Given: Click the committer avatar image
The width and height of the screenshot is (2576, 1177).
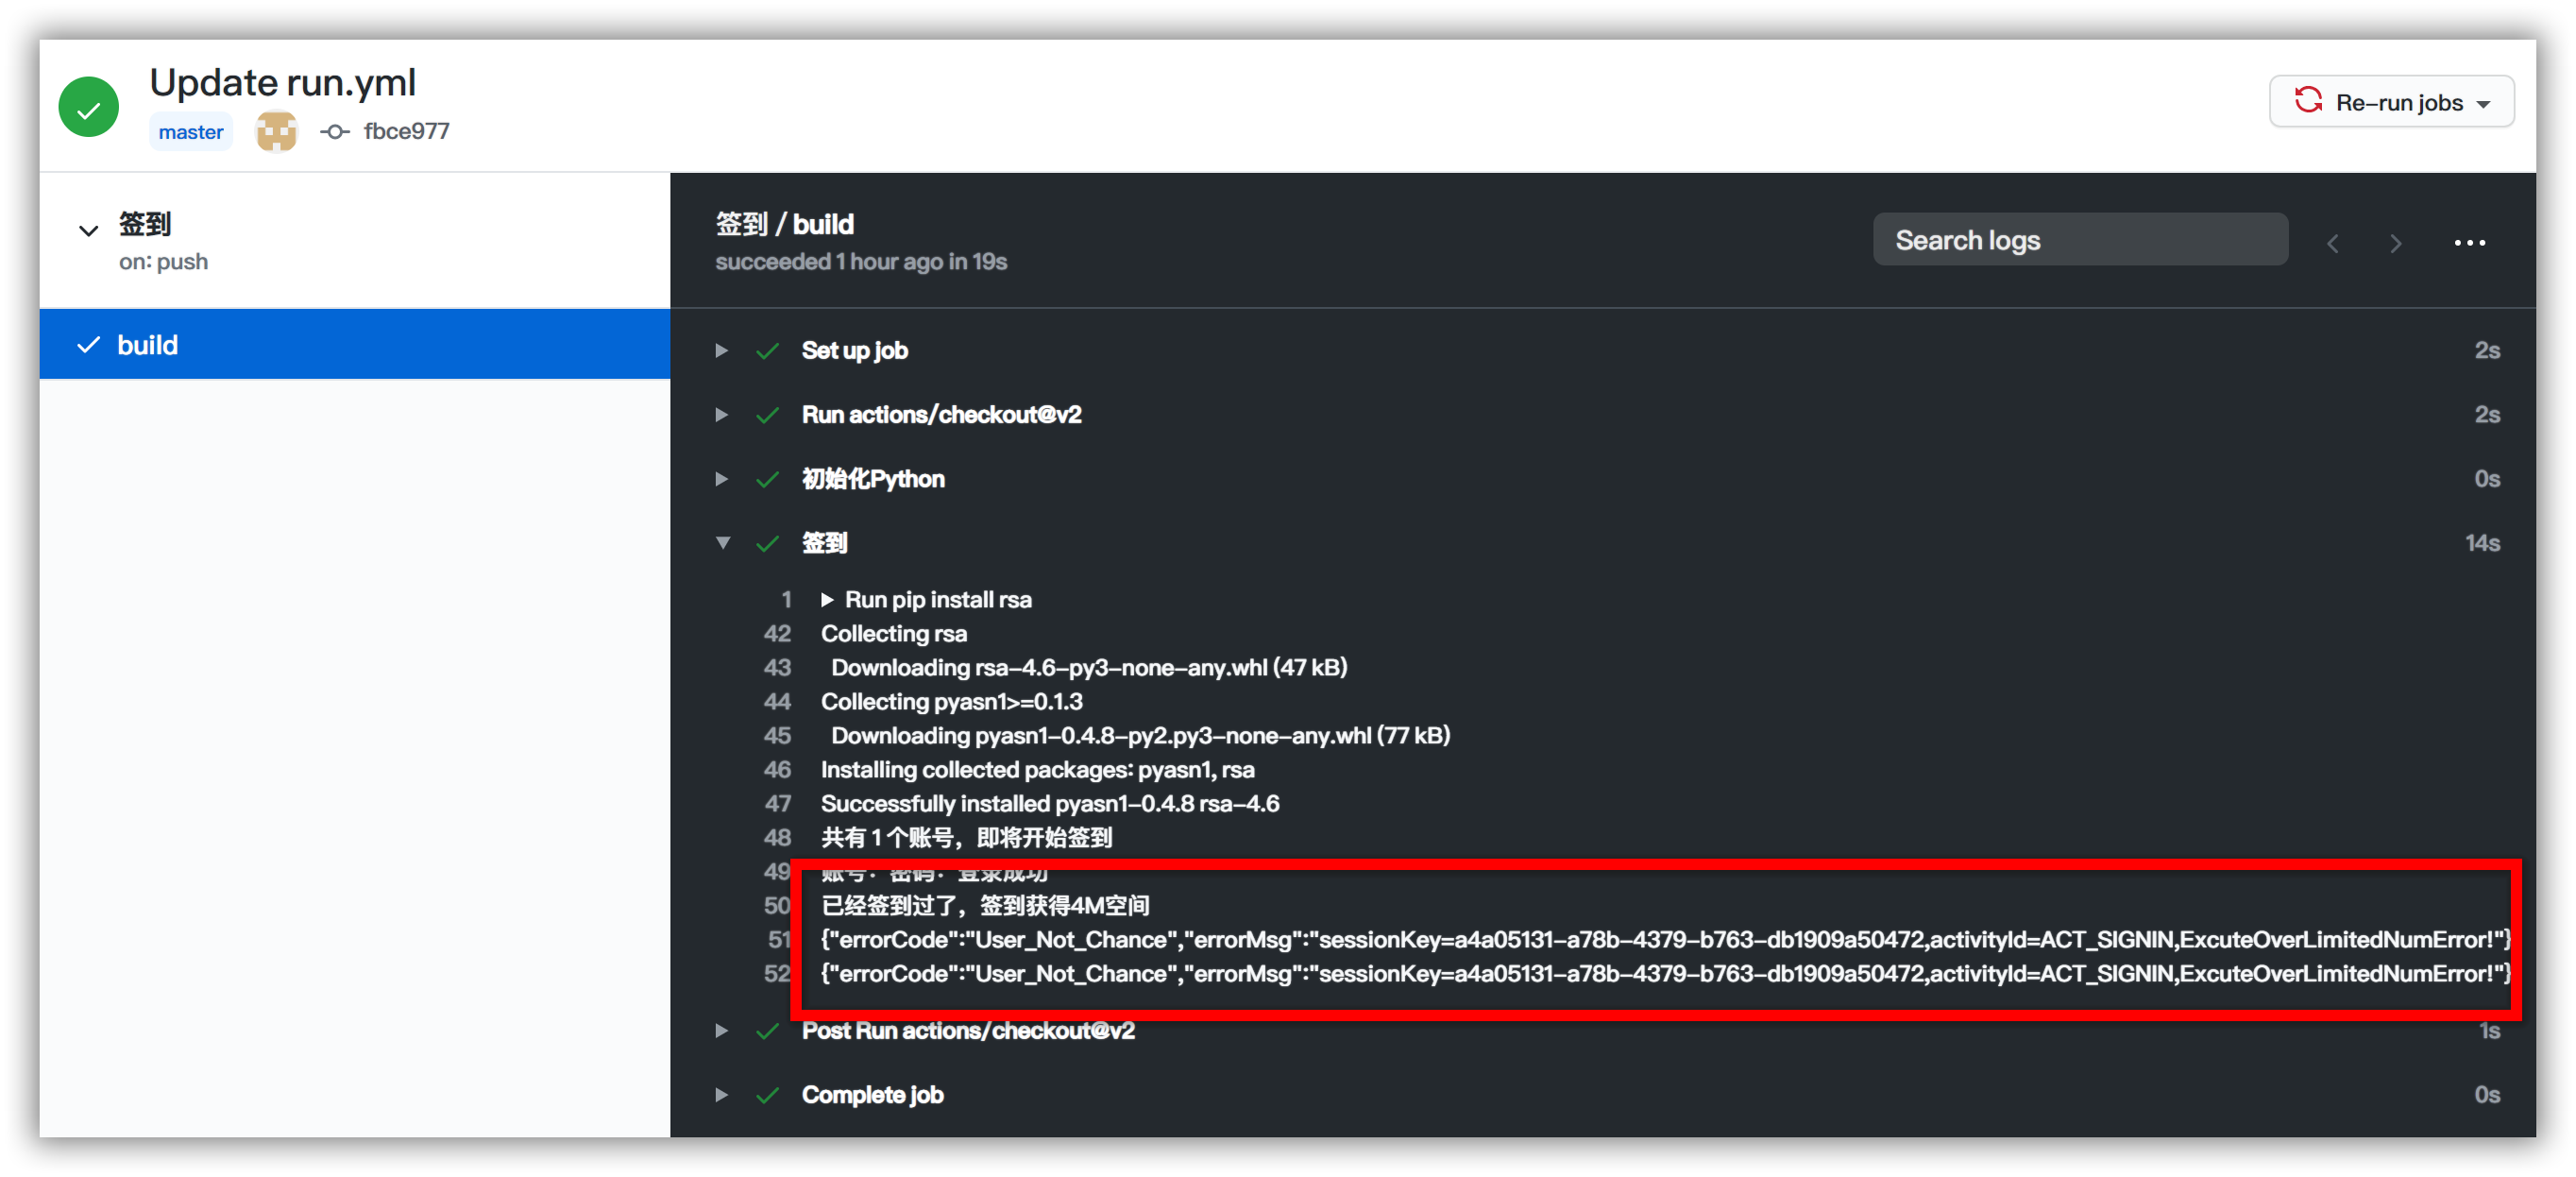Looking at the screenshot, I should pos(276,131).
